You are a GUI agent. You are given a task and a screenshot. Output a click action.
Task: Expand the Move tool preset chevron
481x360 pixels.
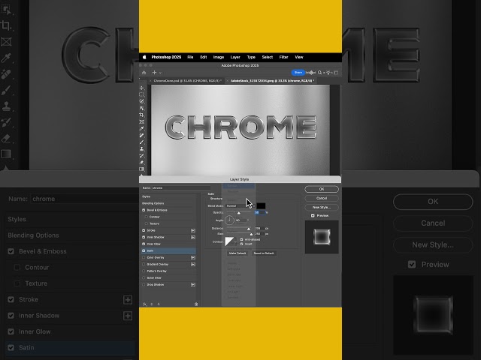point(160,73)
